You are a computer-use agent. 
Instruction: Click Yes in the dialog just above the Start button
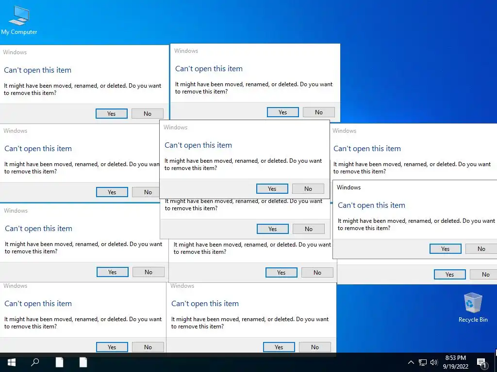click(x=112, y=347)
